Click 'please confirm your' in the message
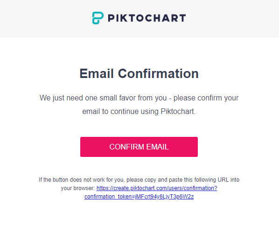 click(206, 98)
